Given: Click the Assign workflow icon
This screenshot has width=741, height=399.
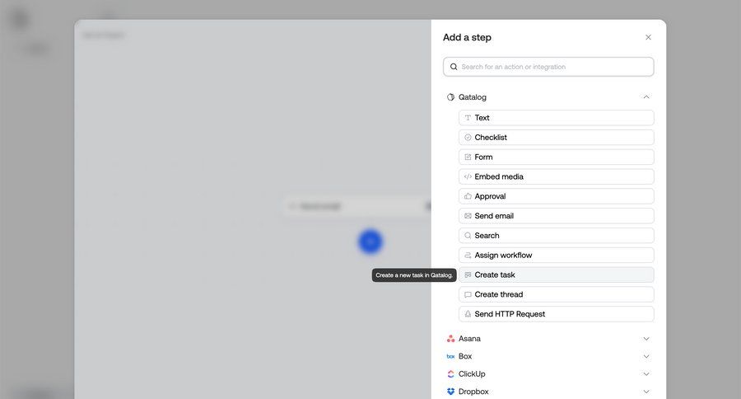Looking at the screenshot, I should 468,255.
